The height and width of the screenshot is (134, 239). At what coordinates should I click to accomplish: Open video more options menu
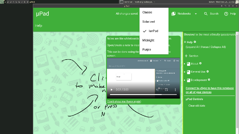click(175, 90)
